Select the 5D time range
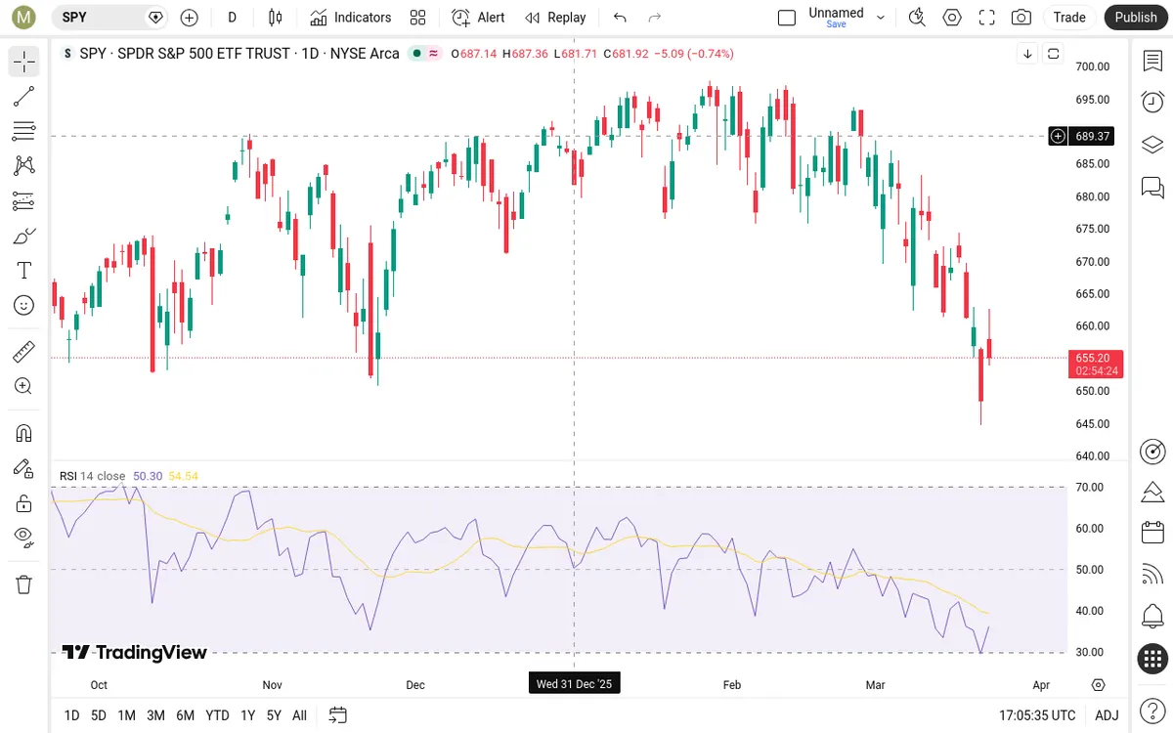This screenshot has height=733, width=1173. [x=99, y=715]
